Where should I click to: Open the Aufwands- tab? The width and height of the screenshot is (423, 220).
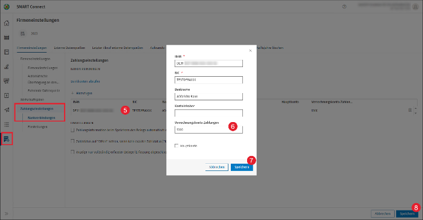(x=158, y=48)
